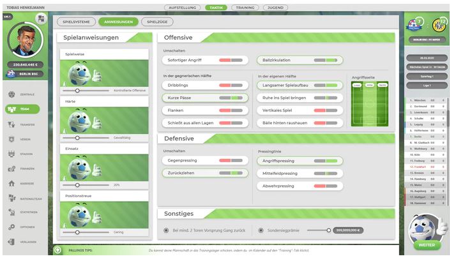Toggle the Sondersiegprämie radio button
Viewport: 456px width, 261px height.
tap(261, 230)
